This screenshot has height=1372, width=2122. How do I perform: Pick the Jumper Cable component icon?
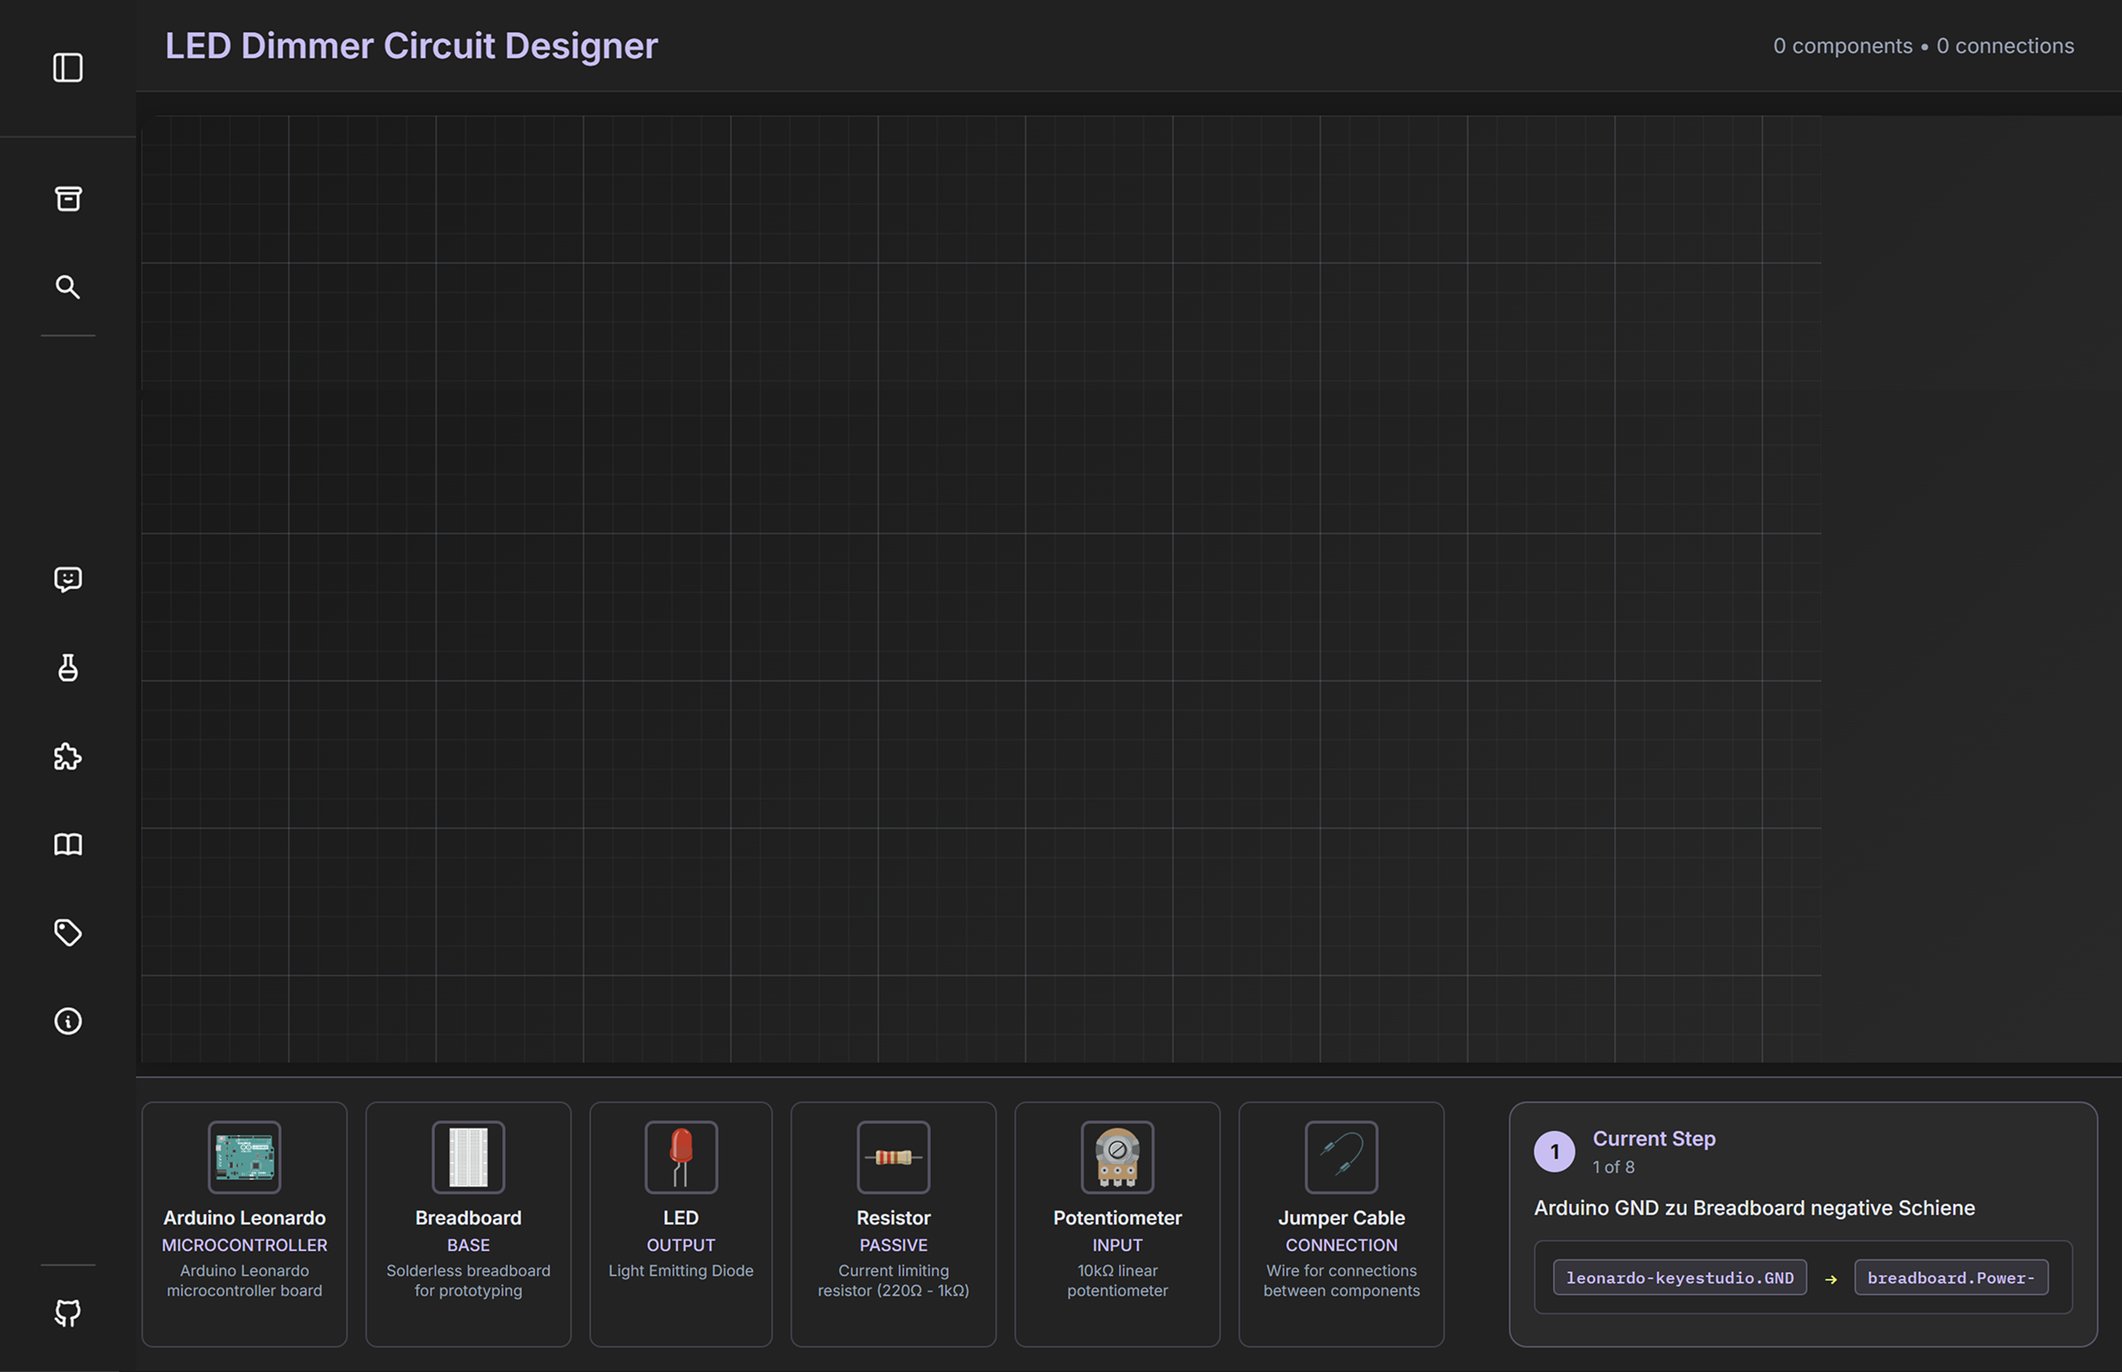1340,1157
